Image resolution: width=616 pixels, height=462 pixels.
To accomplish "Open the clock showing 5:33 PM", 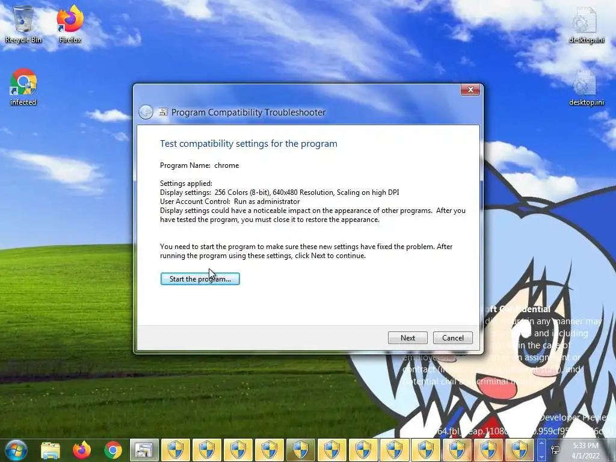I will (x=585, y=451).
